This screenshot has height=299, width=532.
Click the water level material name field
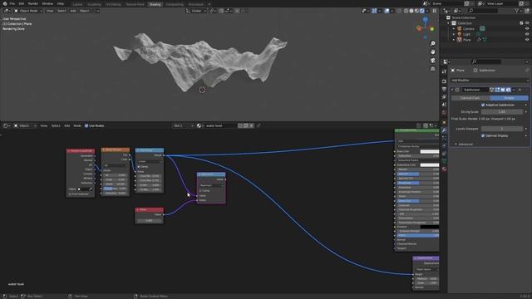220,125
